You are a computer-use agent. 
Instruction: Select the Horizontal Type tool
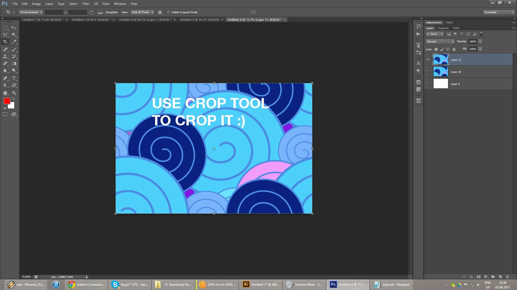click(x=14, y=78)
